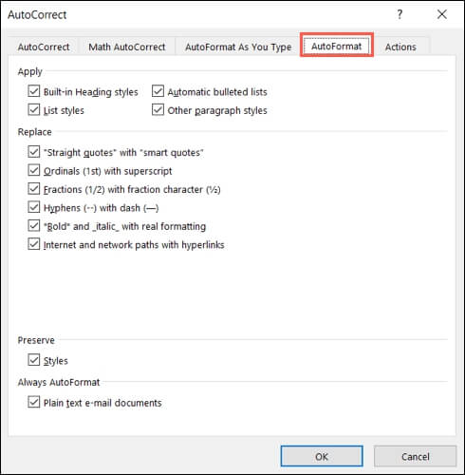
Task: Select the AutoFormat tab
Action: point(337,47)
